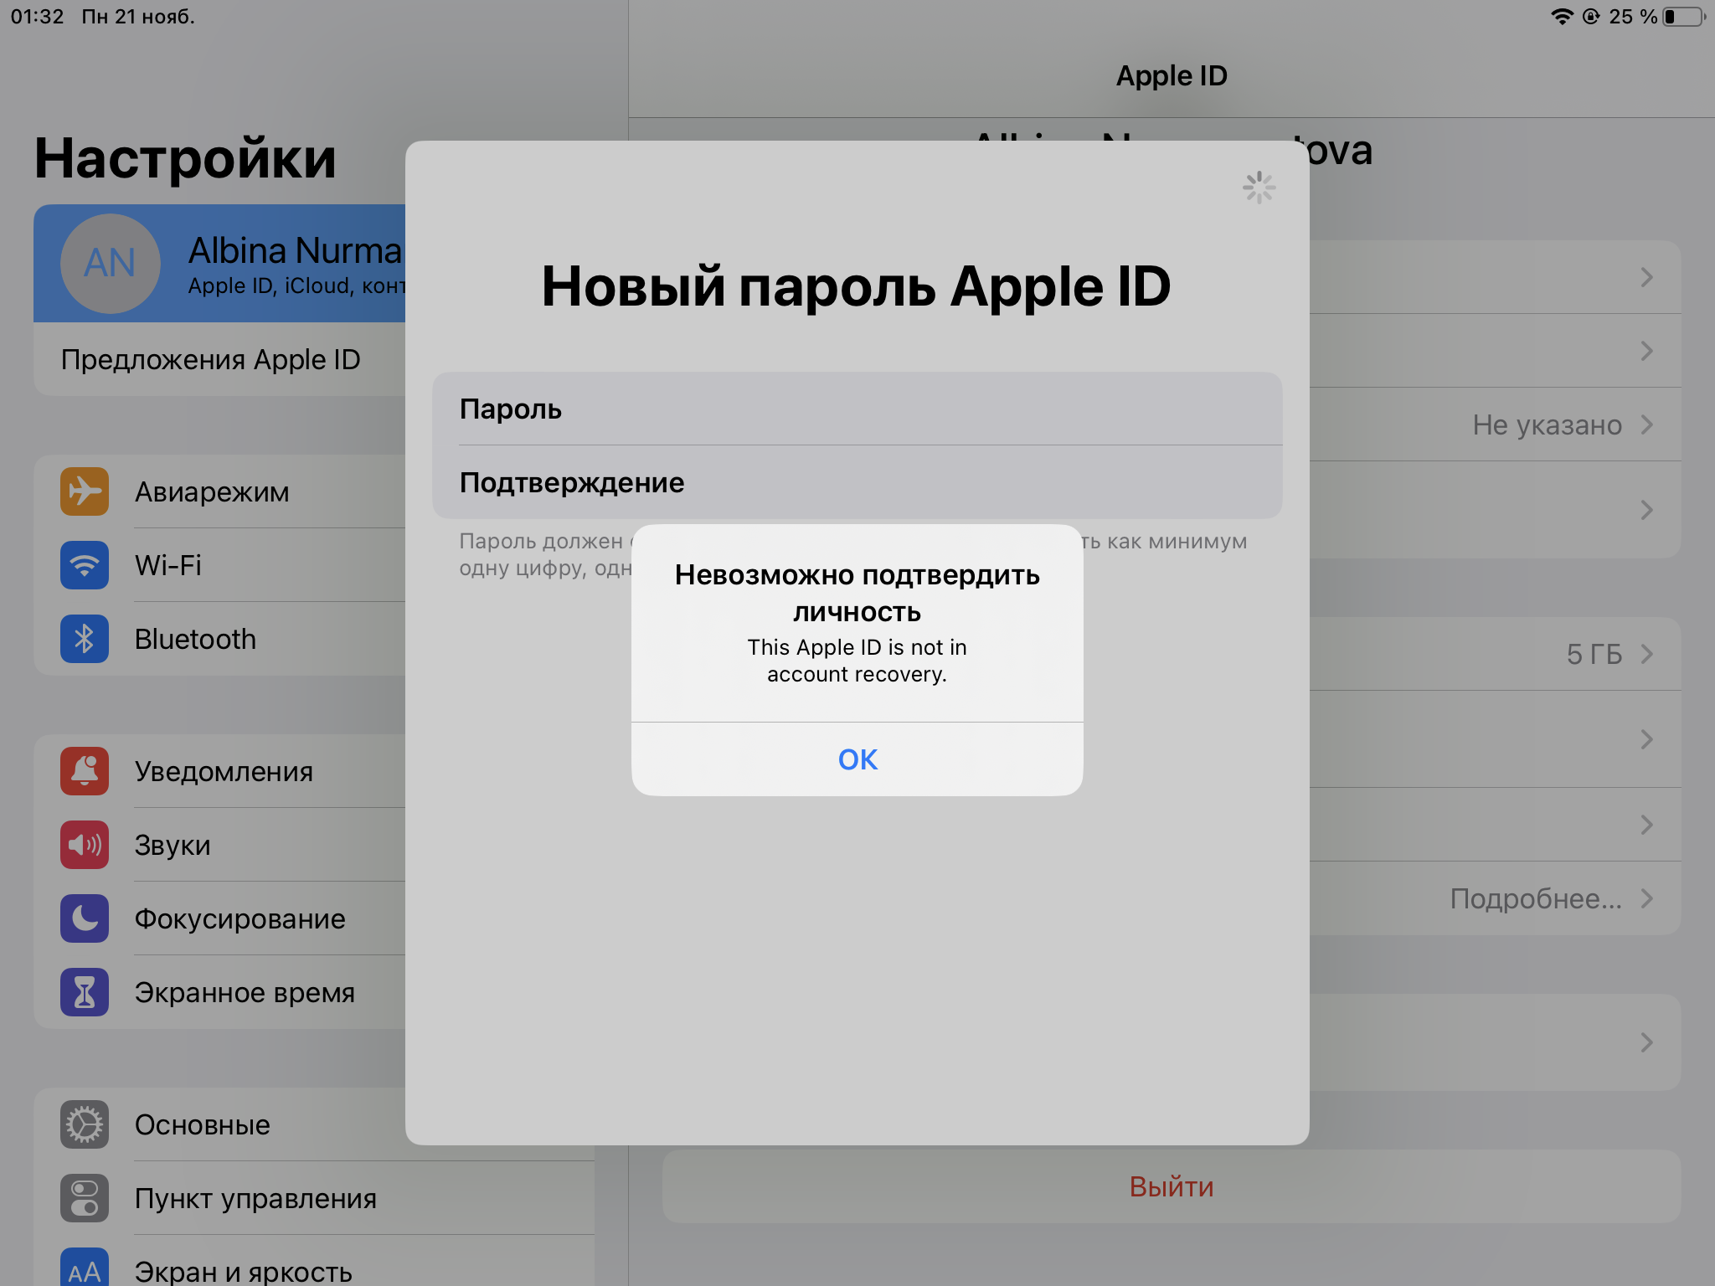The image size is (1715, 1286).
Task: Tap the battery status icon
Action: pyautogui.click(x=1683, y=17)
